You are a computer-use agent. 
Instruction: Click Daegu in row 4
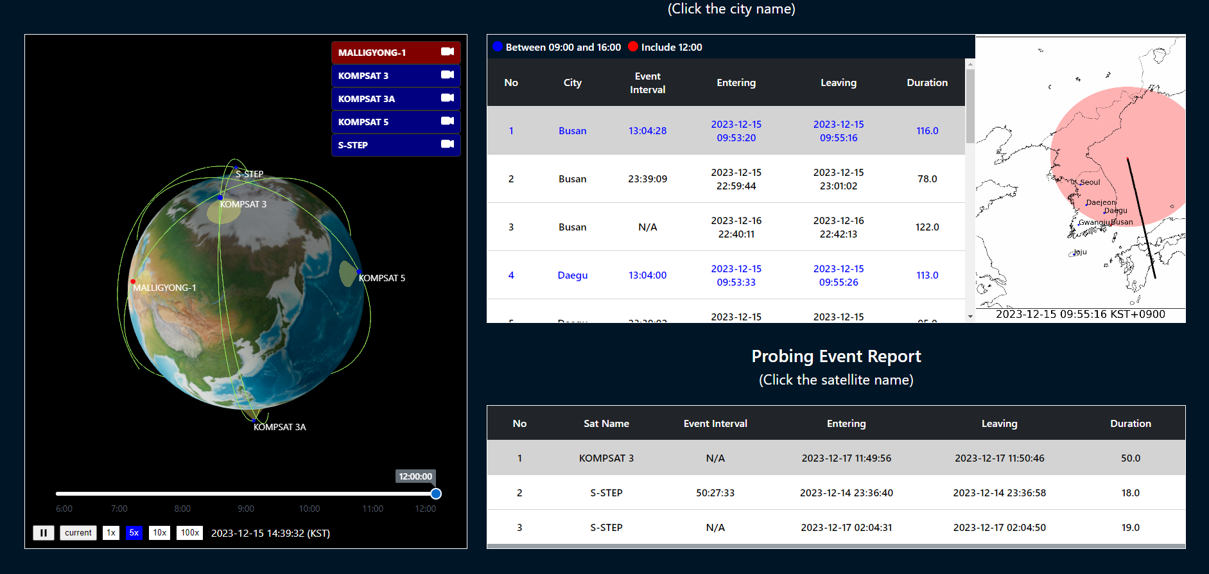tap(573, 275)
